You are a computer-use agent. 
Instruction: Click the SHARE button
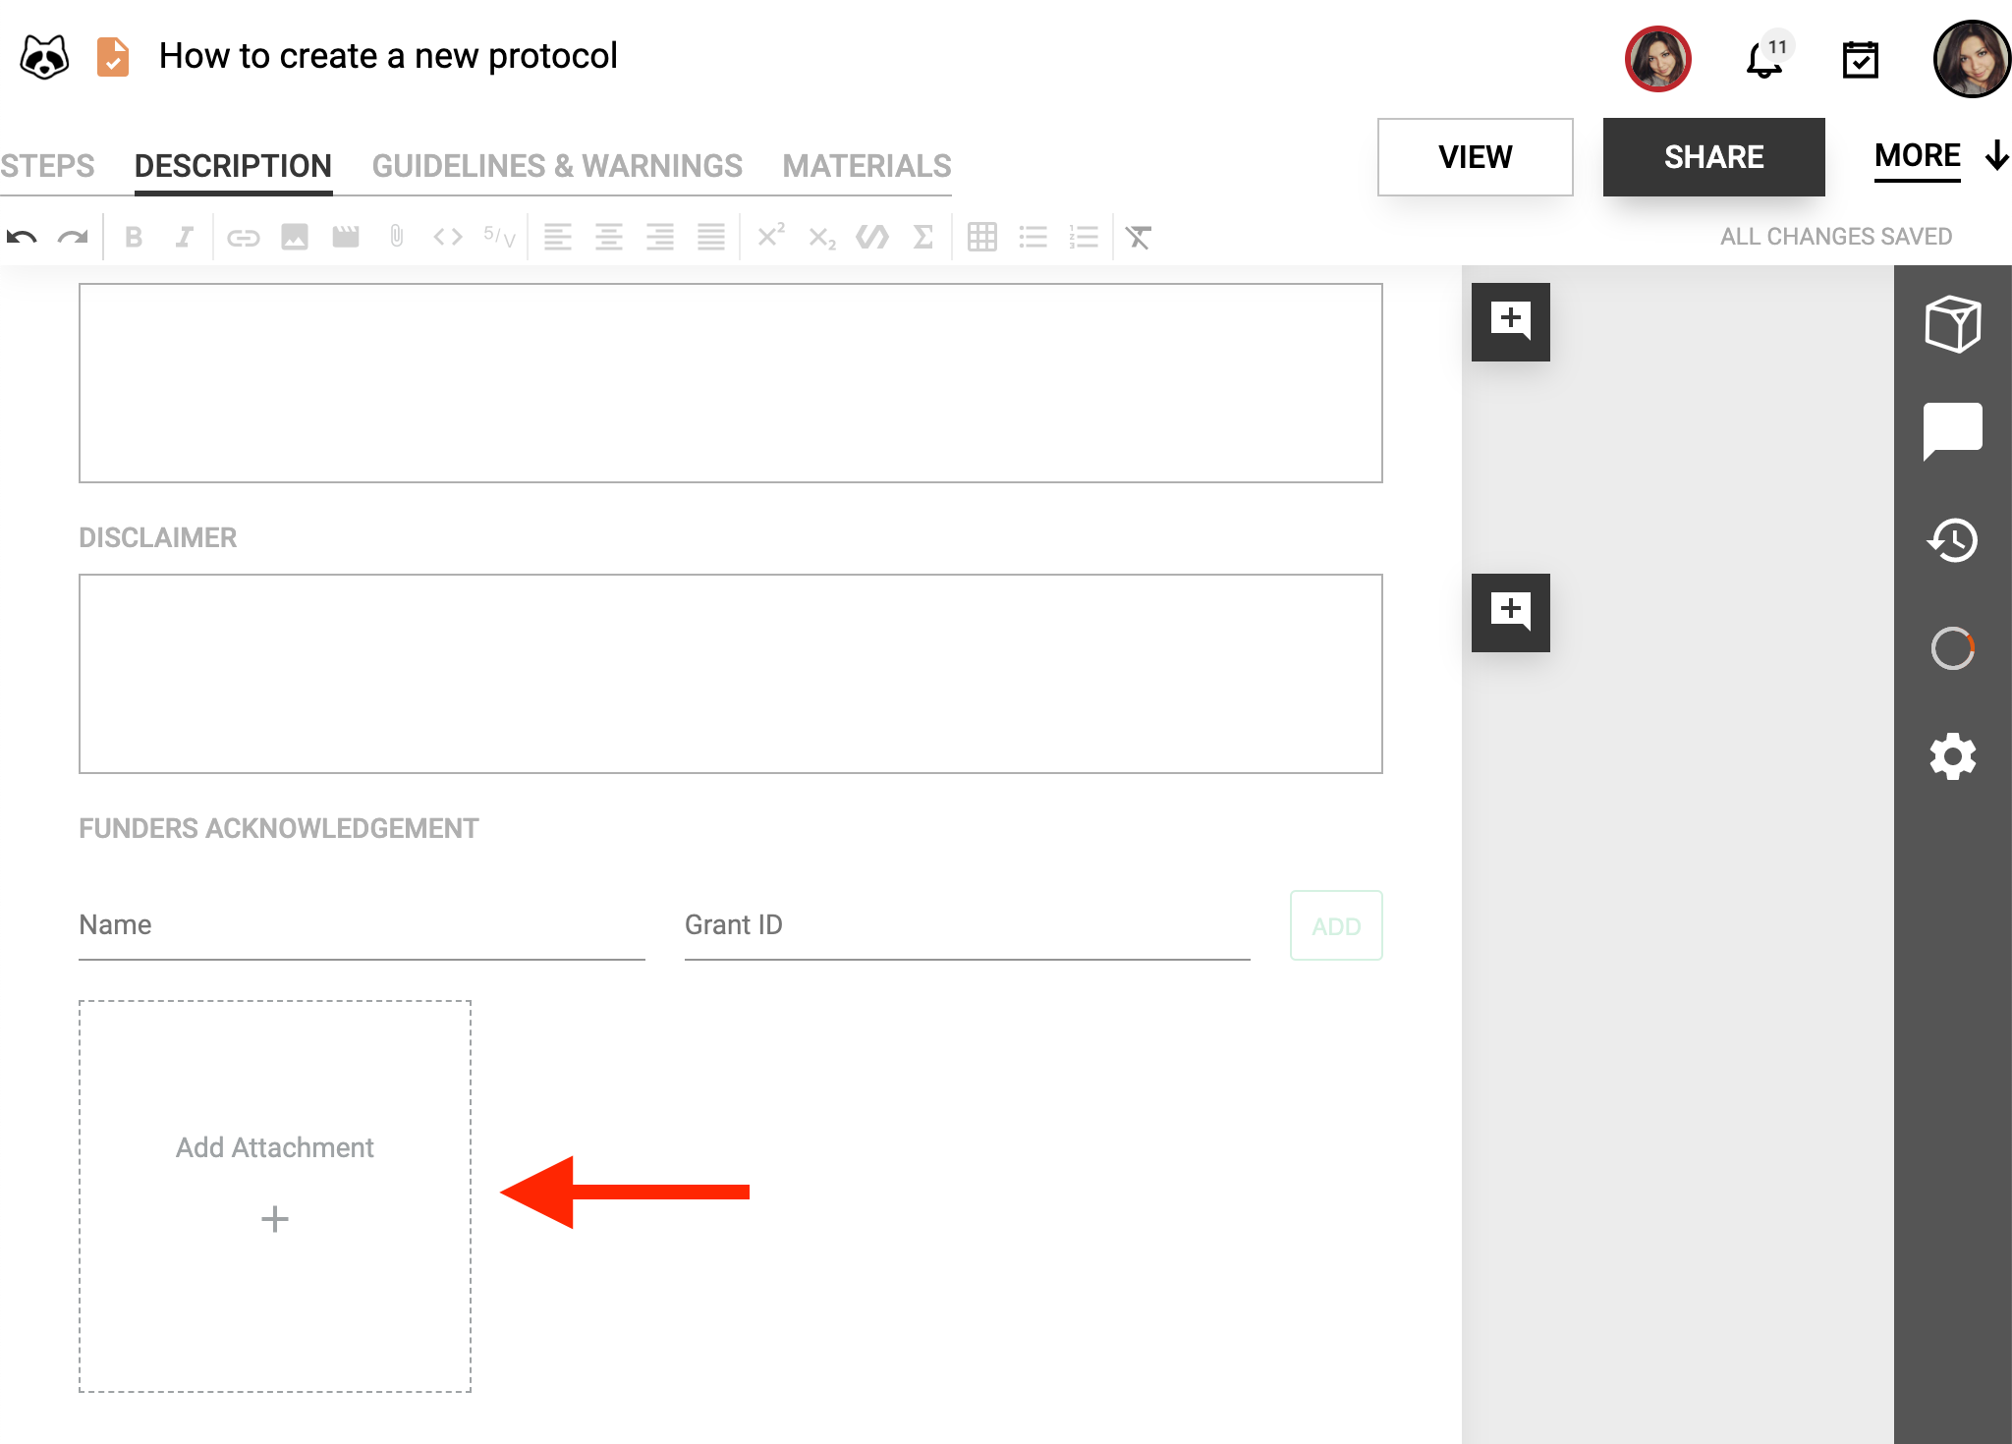click(x=1714, y=157)
